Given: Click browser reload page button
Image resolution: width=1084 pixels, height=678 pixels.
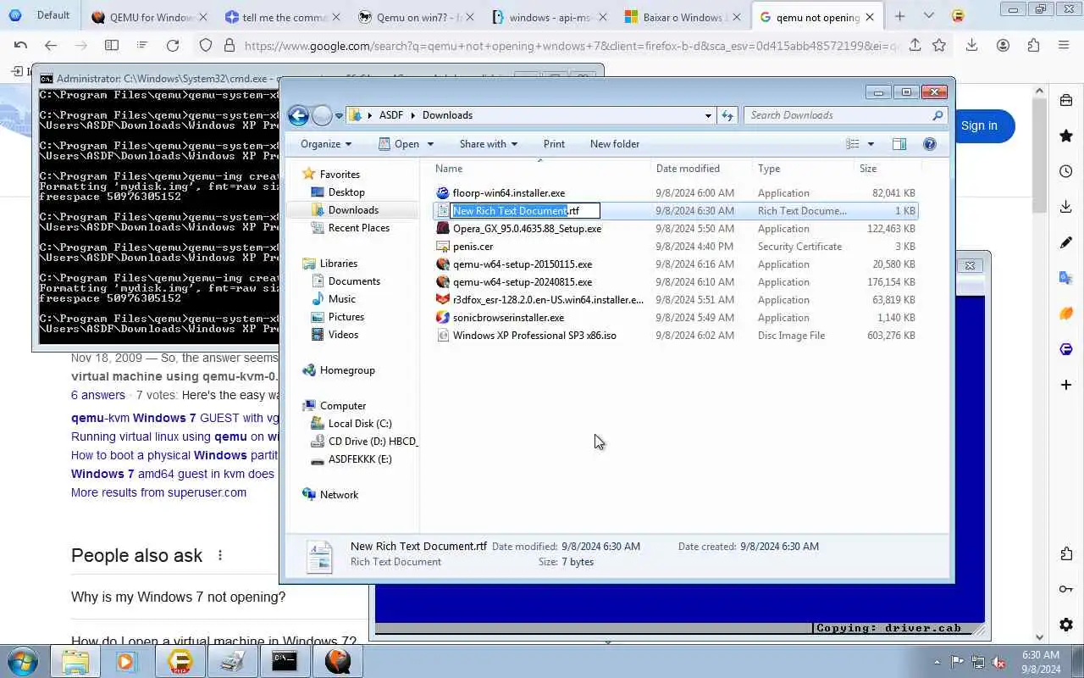Looking at the screenshot, I should 173,46.
